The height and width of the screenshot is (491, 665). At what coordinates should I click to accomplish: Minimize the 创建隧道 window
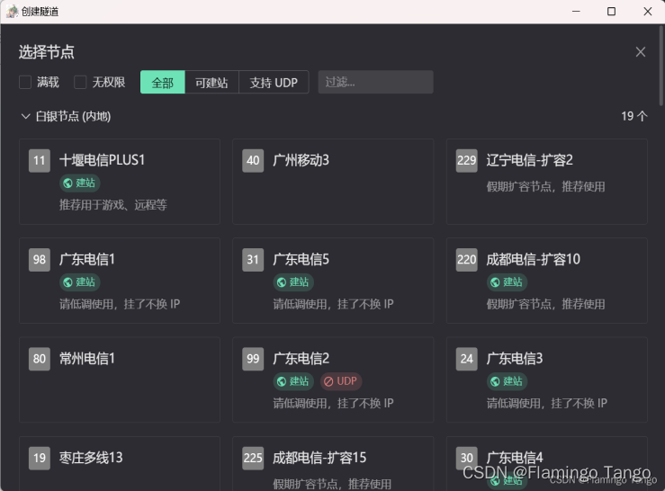coord(576,12)
